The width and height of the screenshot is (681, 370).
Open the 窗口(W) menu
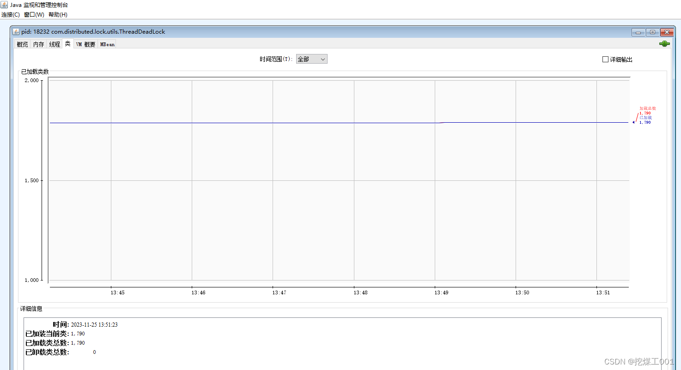click(34, 15)
